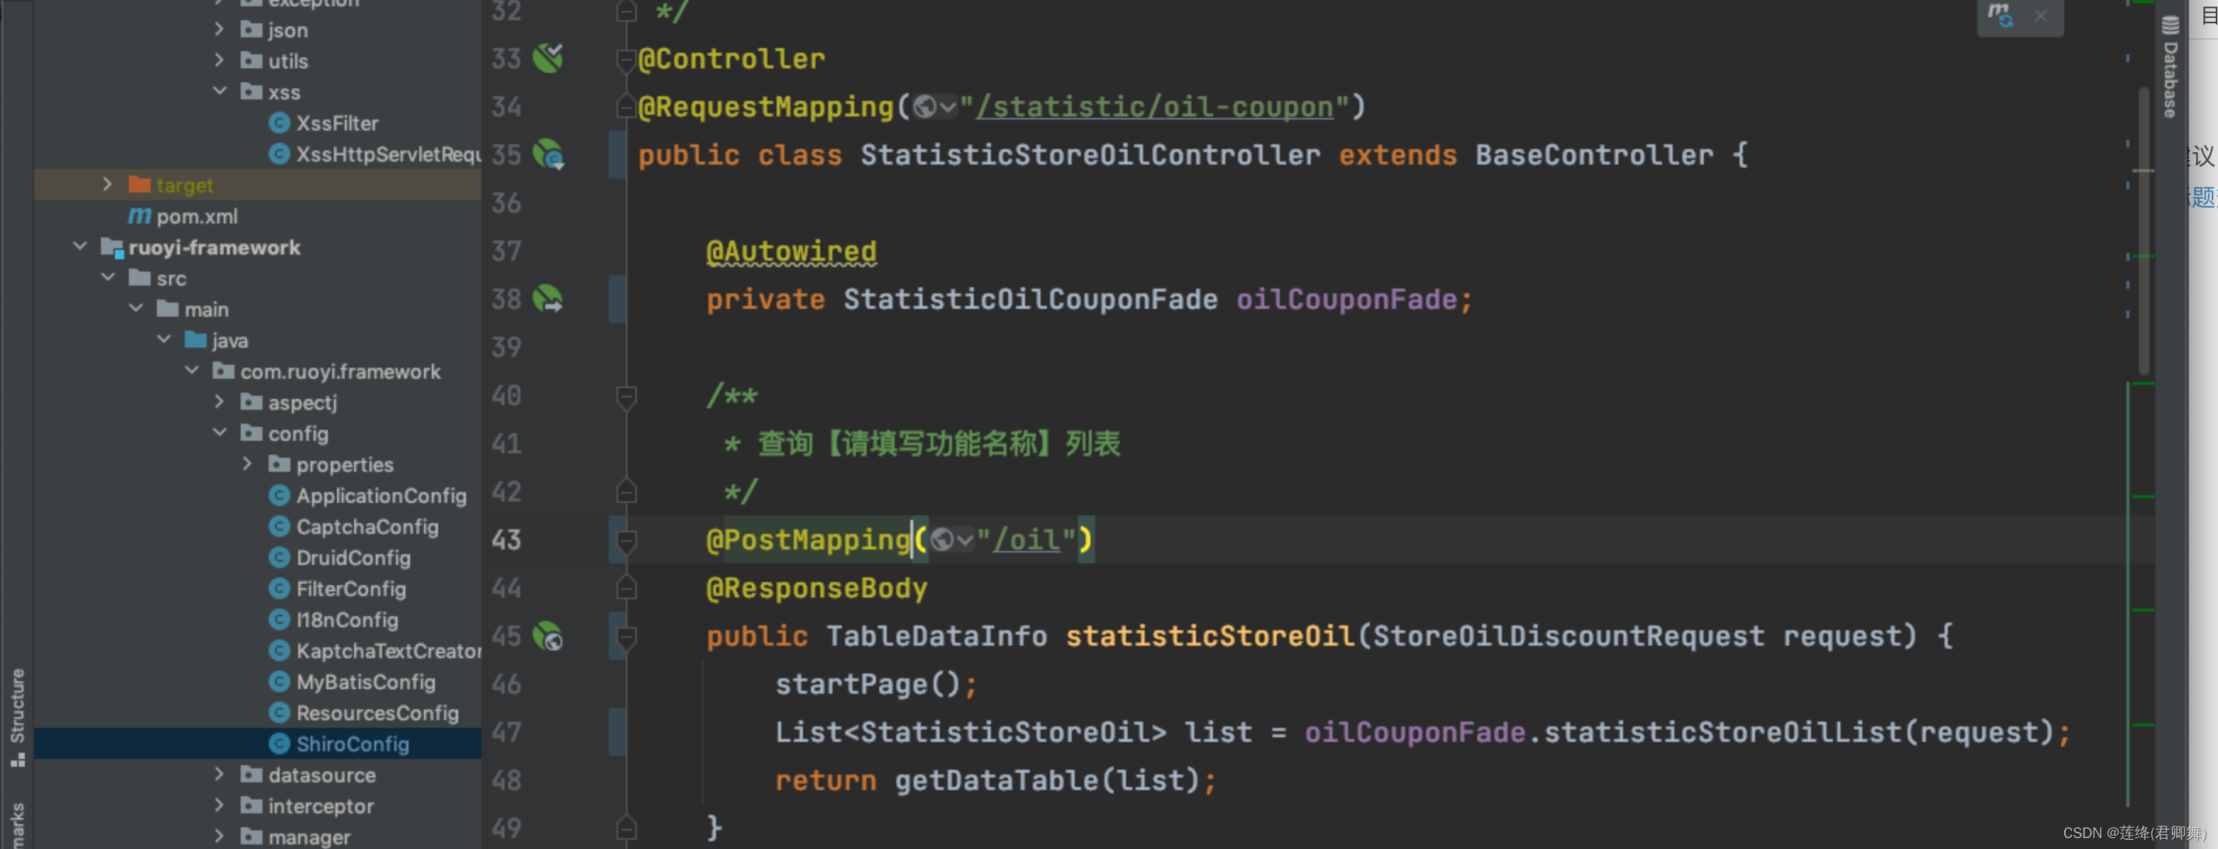The height and width of the screenshot is (849, 2218).
Task: Open pom.xml Maven file
Action: (196, 216)
